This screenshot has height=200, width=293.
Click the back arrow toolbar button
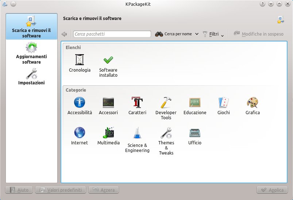point(65,34)
